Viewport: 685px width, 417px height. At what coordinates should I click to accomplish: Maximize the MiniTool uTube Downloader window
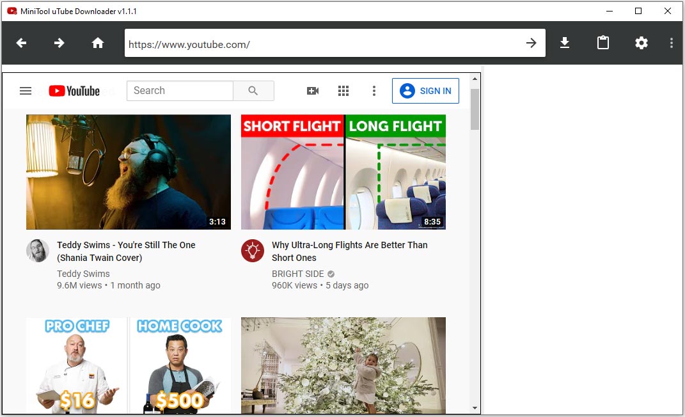point(638,11)
